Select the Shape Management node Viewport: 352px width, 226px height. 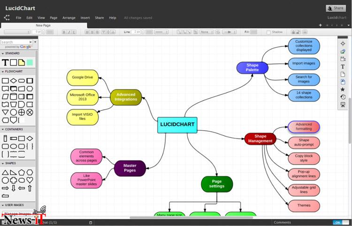260,139
